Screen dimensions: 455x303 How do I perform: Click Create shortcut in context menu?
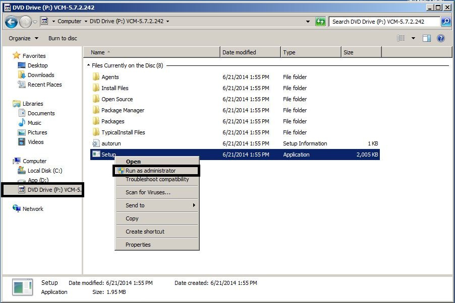[x=145, y=232]
